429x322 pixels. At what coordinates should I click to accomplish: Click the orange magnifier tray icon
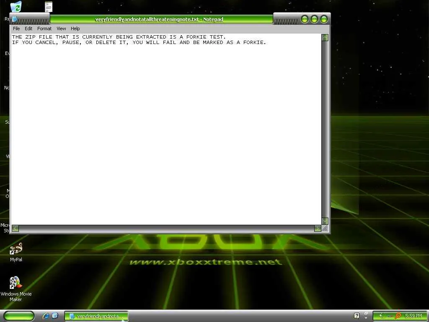point(398,316)
